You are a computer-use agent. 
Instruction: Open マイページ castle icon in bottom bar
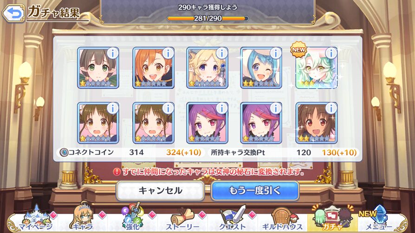36,218
